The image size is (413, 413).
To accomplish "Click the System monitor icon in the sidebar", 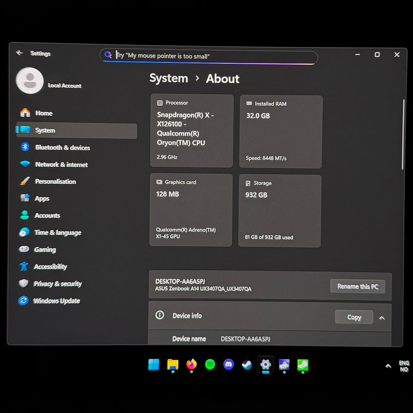I will pos(25,129).
